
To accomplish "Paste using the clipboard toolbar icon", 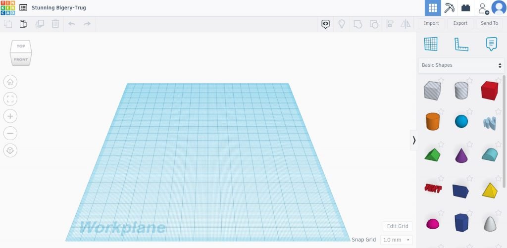I will pyautogui.click(x=23, y=24).
